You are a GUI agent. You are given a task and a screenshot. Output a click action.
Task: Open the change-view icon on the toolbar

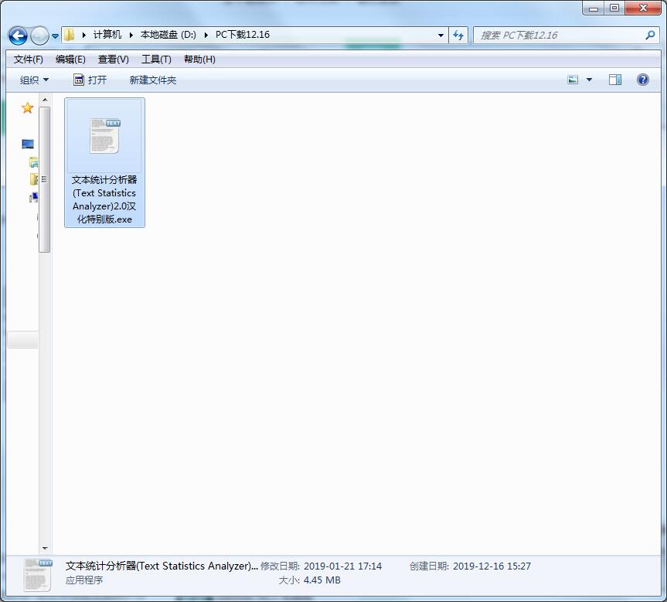point(573,79)
